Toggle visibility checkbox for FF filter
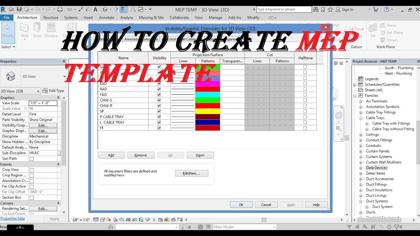 tap(159, 128)
